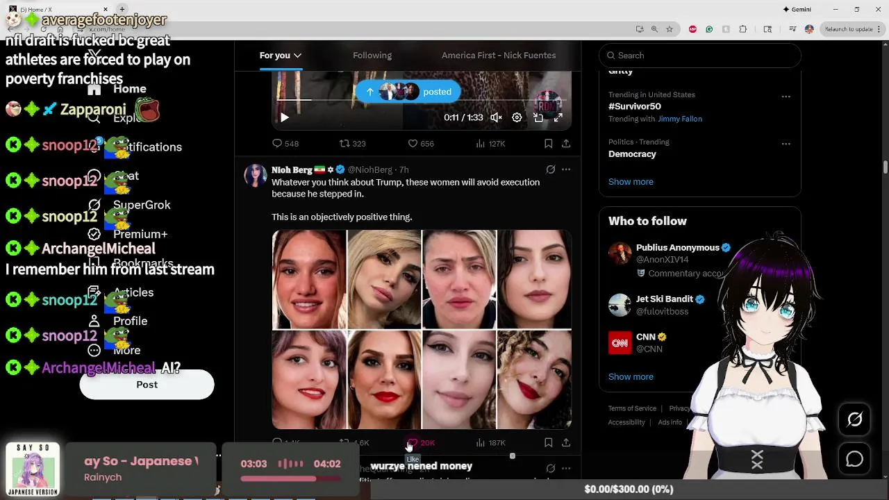This screenshot has height=500, width=889.
Task: Open Chrome media controls icon
Action: [792, 29]
